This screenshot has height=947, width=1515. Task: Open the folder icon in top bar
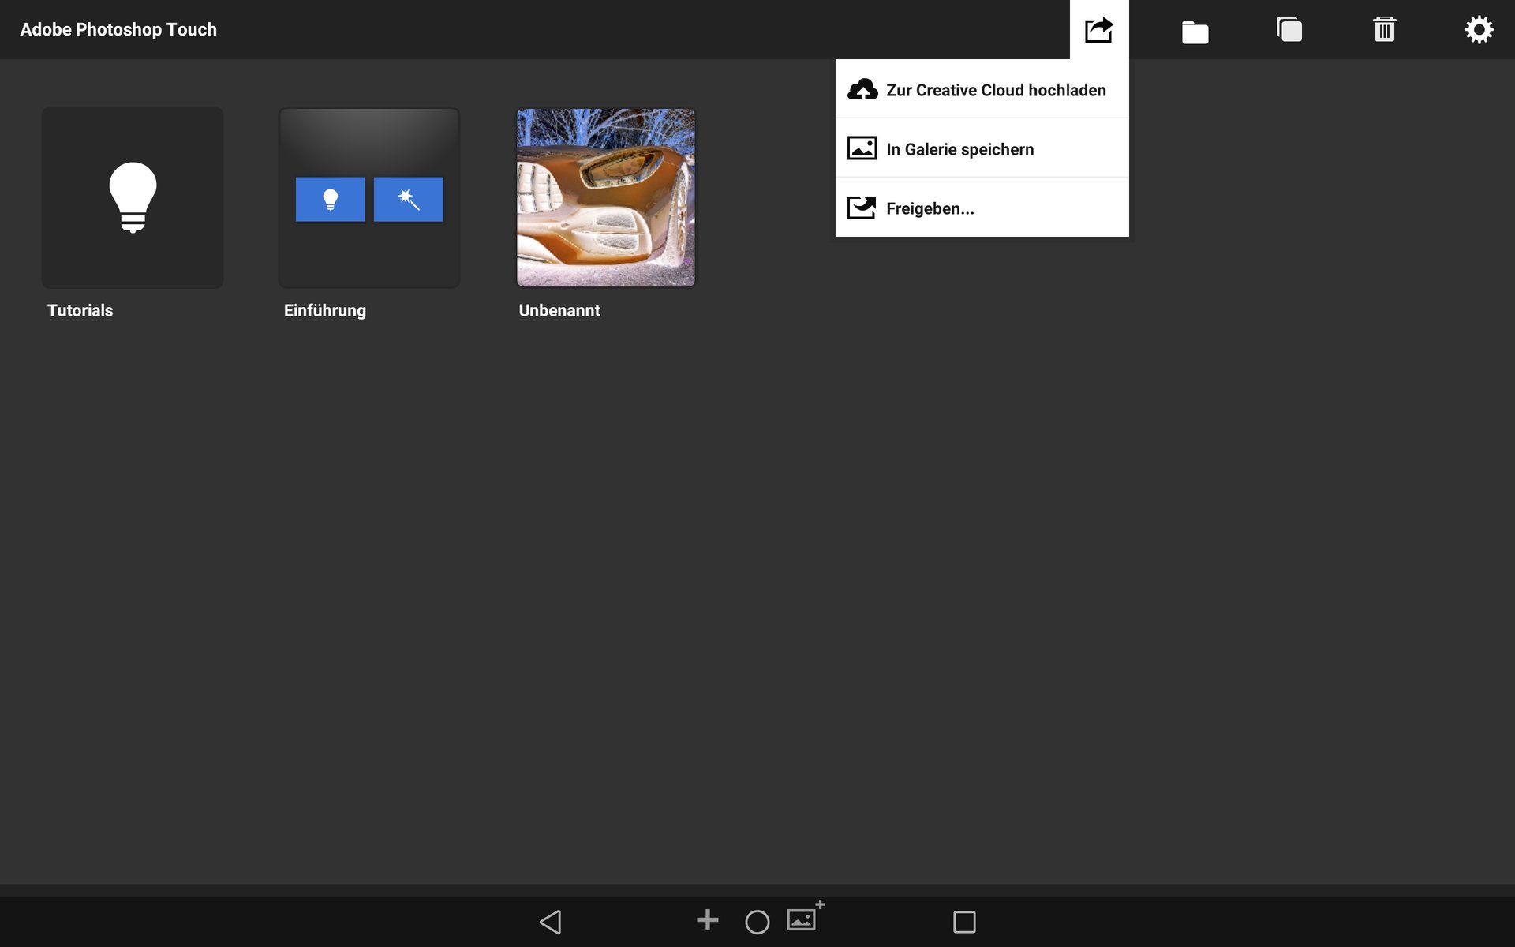coord(1195,32)
